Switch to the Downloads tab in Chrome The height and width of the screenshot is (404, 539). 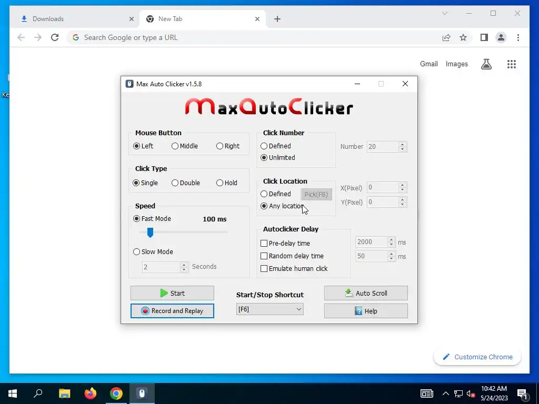pos(74,19)
